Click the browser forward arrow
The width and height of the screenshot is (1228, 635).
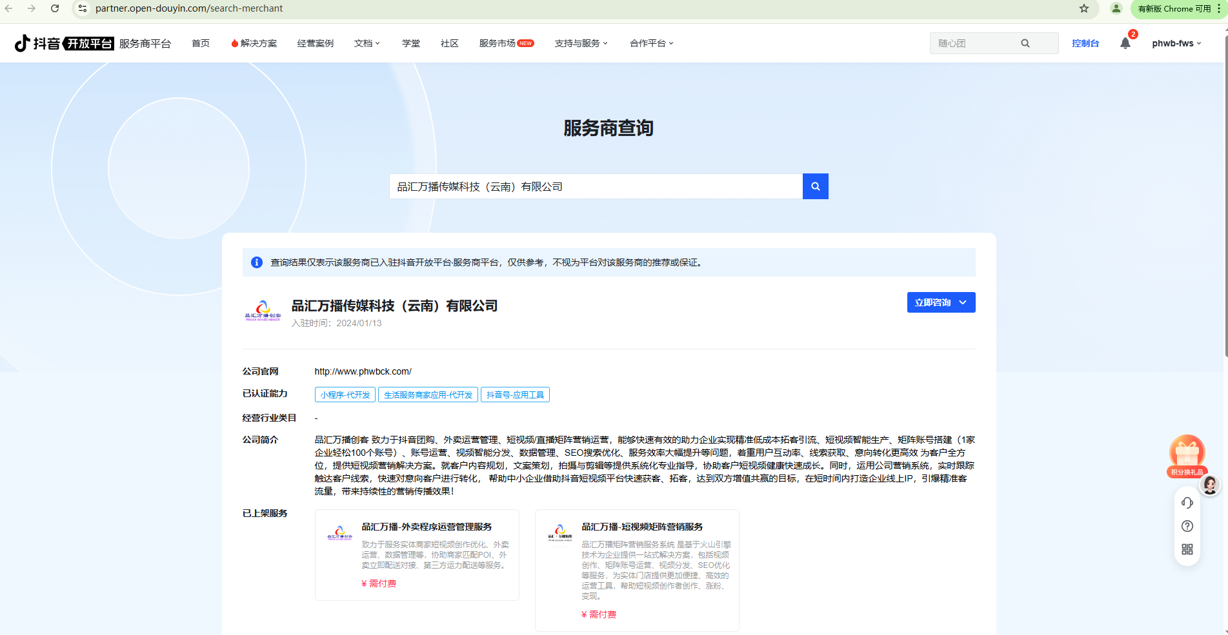[31, 8]
